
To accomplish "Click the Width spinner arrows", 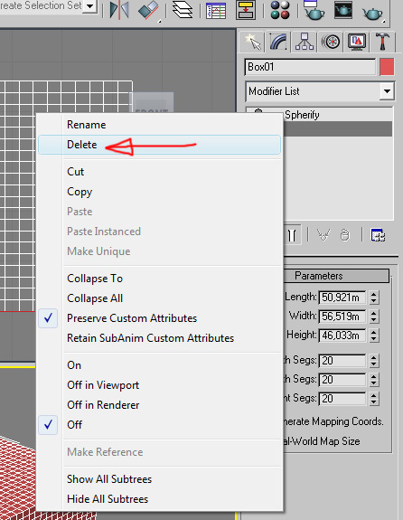I will (374, 317).
